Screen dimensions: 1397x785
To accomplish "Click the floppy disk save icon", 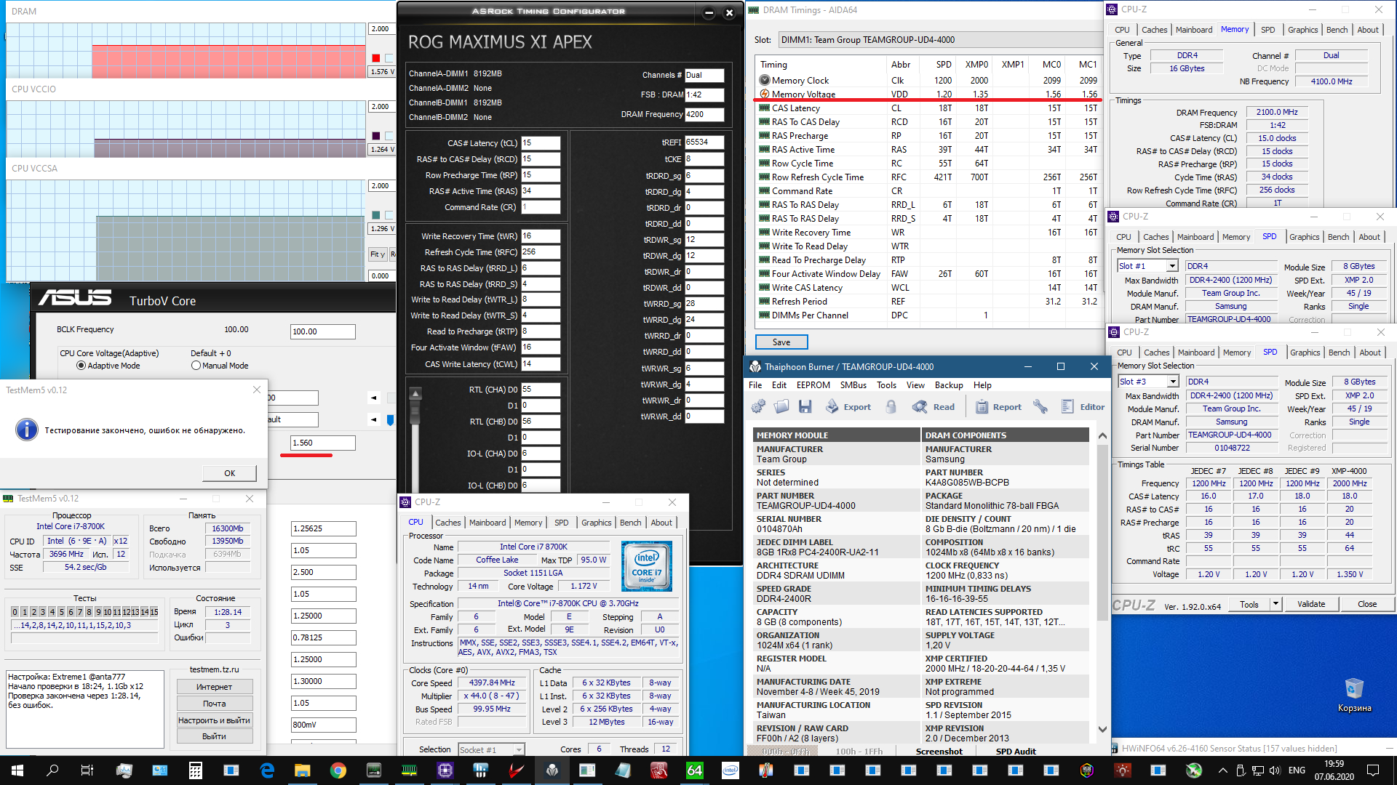I will click(805, 407).
